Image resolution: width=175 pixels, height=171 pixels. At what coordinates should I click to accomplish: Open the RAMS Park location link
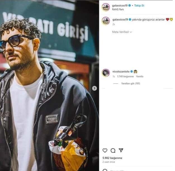pyautogui.click(x=118, y=10)
